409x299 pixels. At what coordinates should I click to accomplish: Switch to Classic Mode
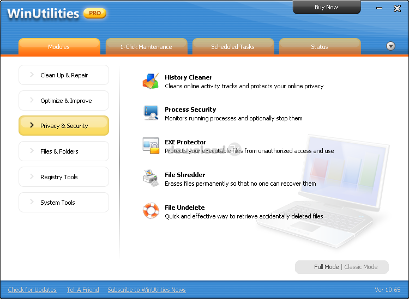point(361,267)
